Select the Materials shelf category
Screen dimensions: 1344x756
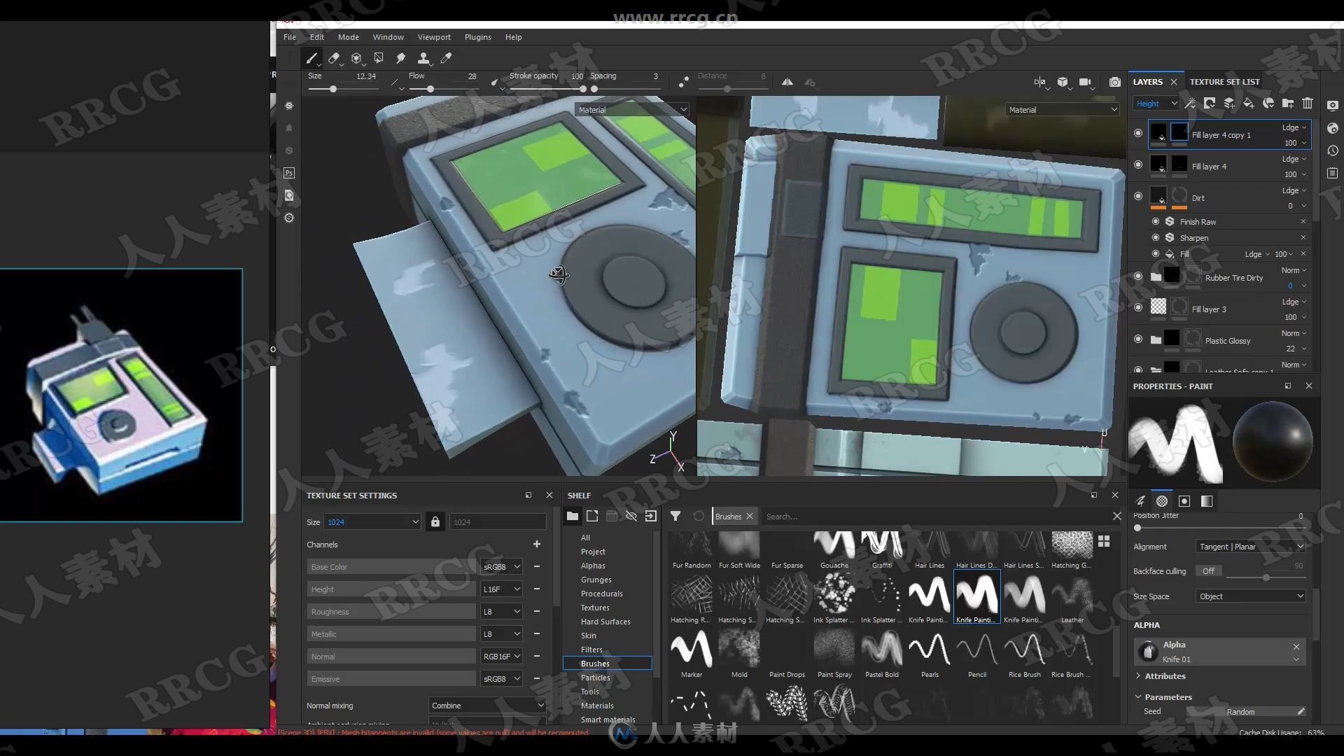click(596, 705)
